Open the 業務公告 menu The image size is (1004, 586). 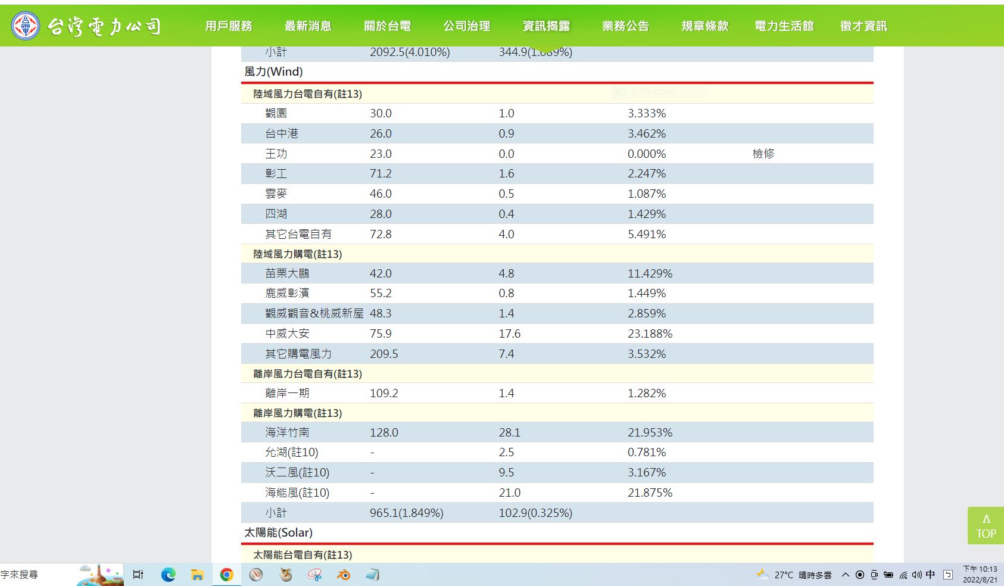click(x=625, y=26)
